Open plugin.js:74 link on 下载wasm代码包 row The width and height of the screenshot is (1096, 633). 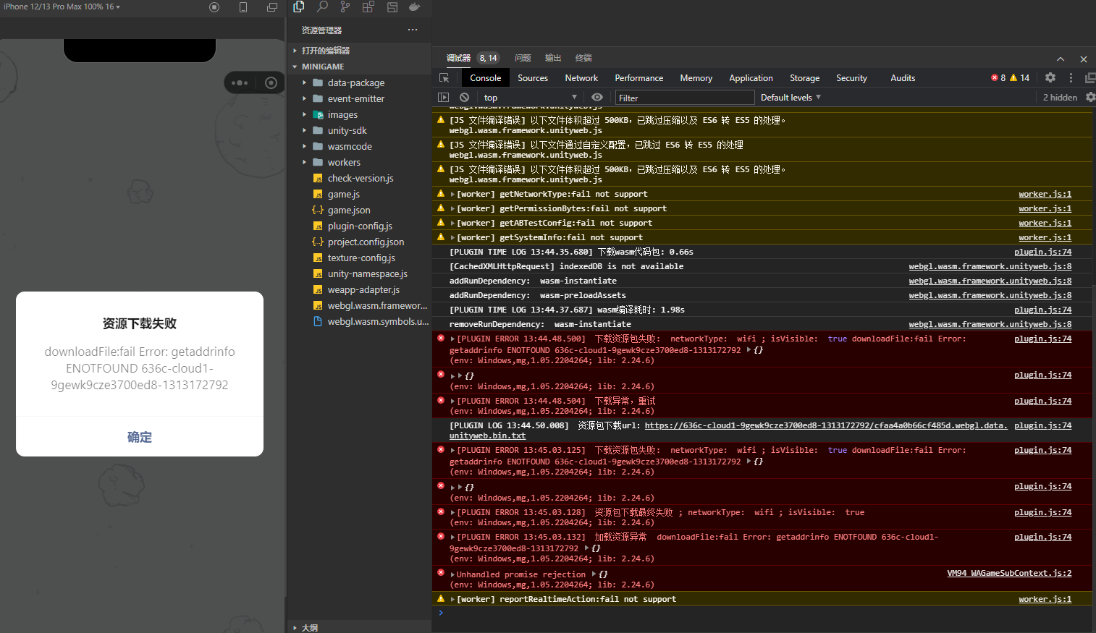pos(1042,252)
